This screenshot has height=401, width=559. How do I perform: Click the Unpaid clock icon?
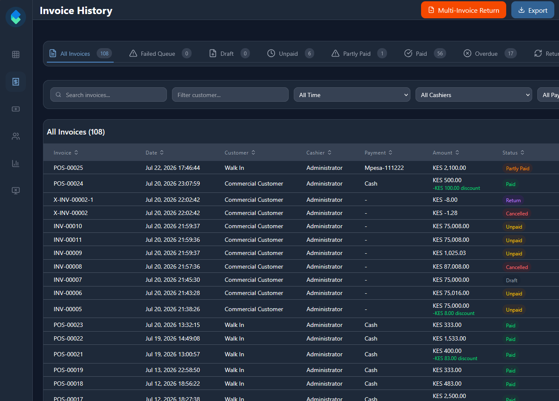(x=271, y=53)
